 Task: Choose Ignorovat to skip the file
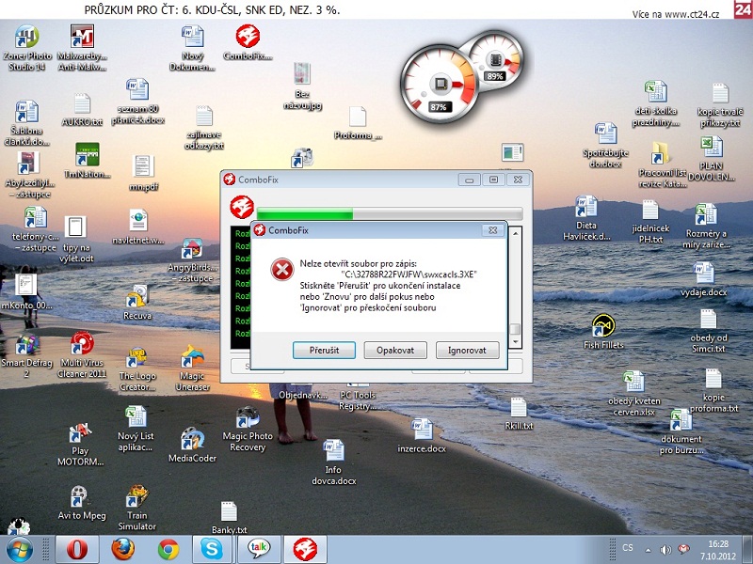pyautogui.click(x=467, y=350)
